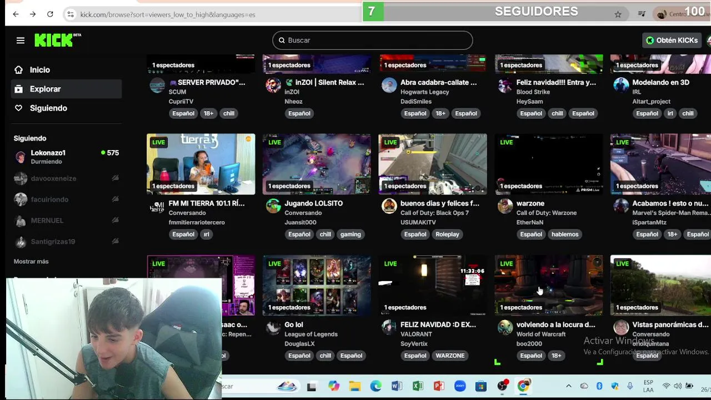Image resolution: width=711 pixels, height=400 pixels.
Task: Open Vistas panorámicas stream thumbnail
Action: pos(660,286)
